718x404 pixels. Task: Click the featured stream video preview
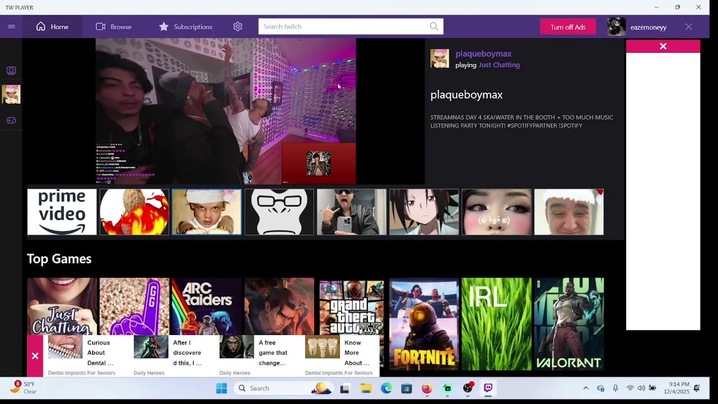click(x=225, y=111)
